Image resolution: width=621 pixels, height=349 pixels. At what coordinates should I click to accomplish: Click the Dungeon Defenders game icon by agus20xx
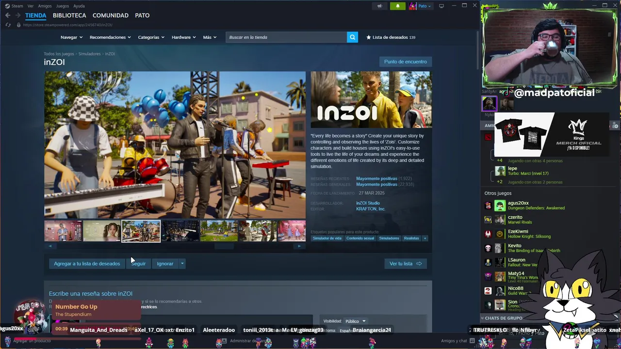[488, 206]
